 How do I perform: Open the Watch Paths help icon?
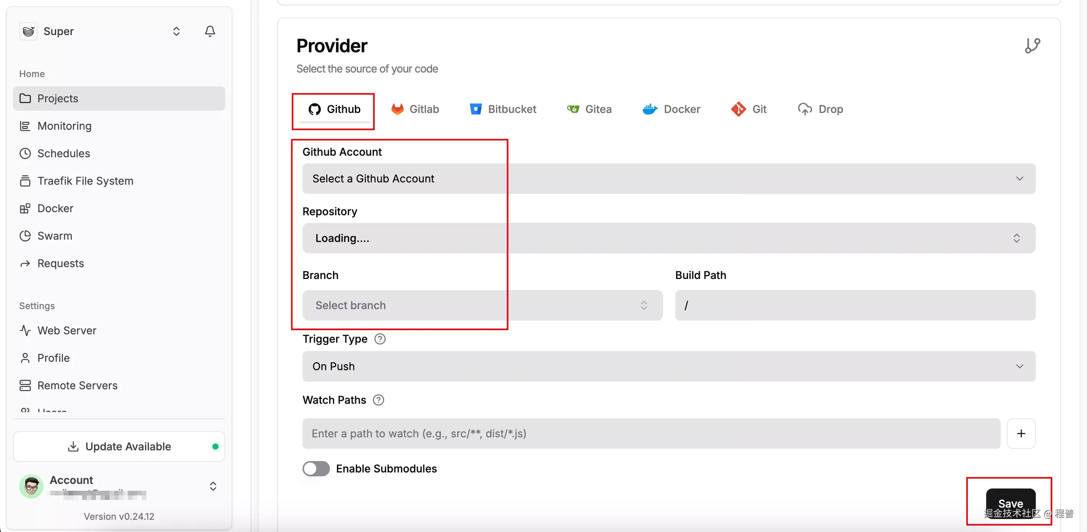pyautogui.click(x=378, y=400)
